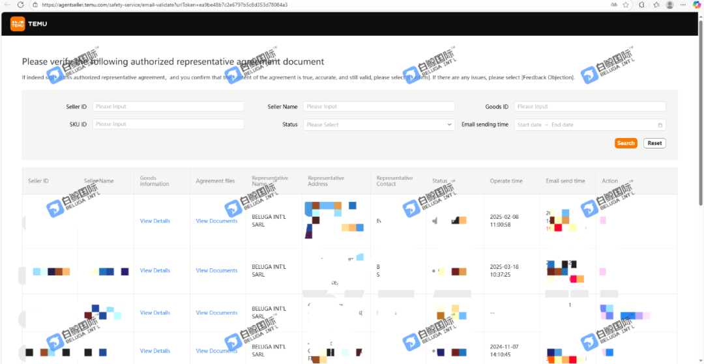Open the browser three-dot settings menu
This screenshot has height=364, width=704.
pos(683,5)
